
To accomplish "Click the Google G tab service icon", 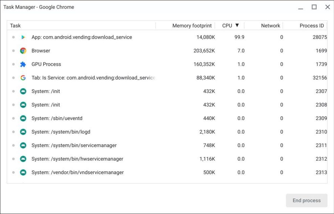I will coord(23,78).
